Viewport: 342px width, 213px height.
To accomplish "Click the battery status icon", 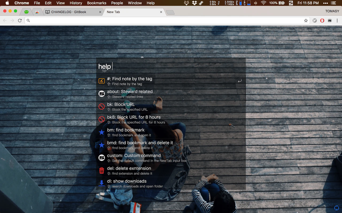I will (x=282, y=3).
